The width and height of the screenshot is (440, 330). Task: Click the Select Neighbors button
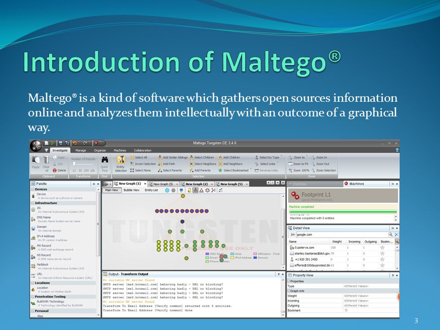point(203,164)
